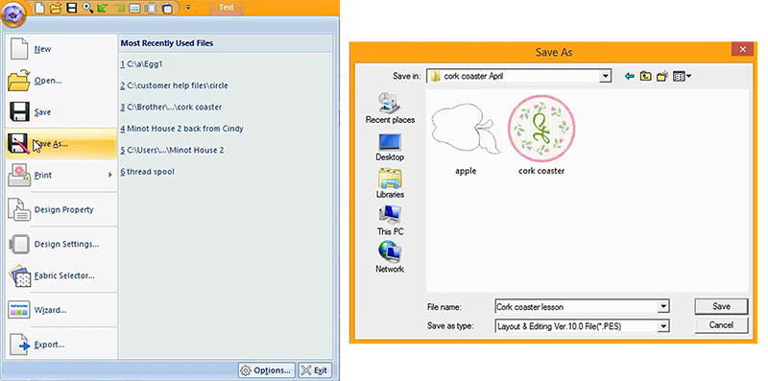Open recent file 5 C:\Users\...\Minot House 2
Viewport: 768px width, 381px height.
coord(173,151)
